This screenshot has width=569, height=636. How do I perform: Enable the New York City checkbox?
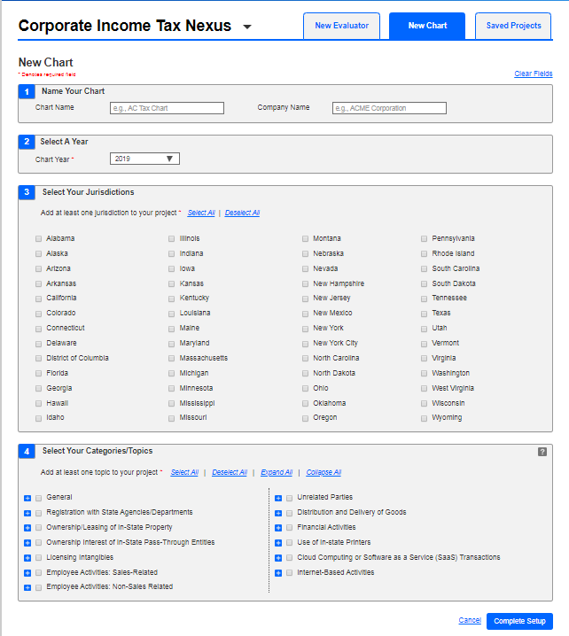(305, 344)
